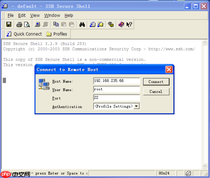Click the Disconnect icon
This screenshot has height=178, width=210.
click(45, 24)
